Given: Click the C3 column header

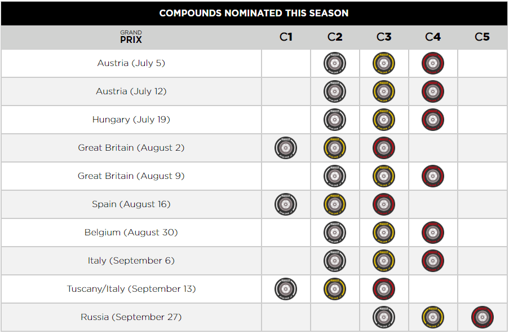Looking at the screenshot, I should [x=384, y=37].
